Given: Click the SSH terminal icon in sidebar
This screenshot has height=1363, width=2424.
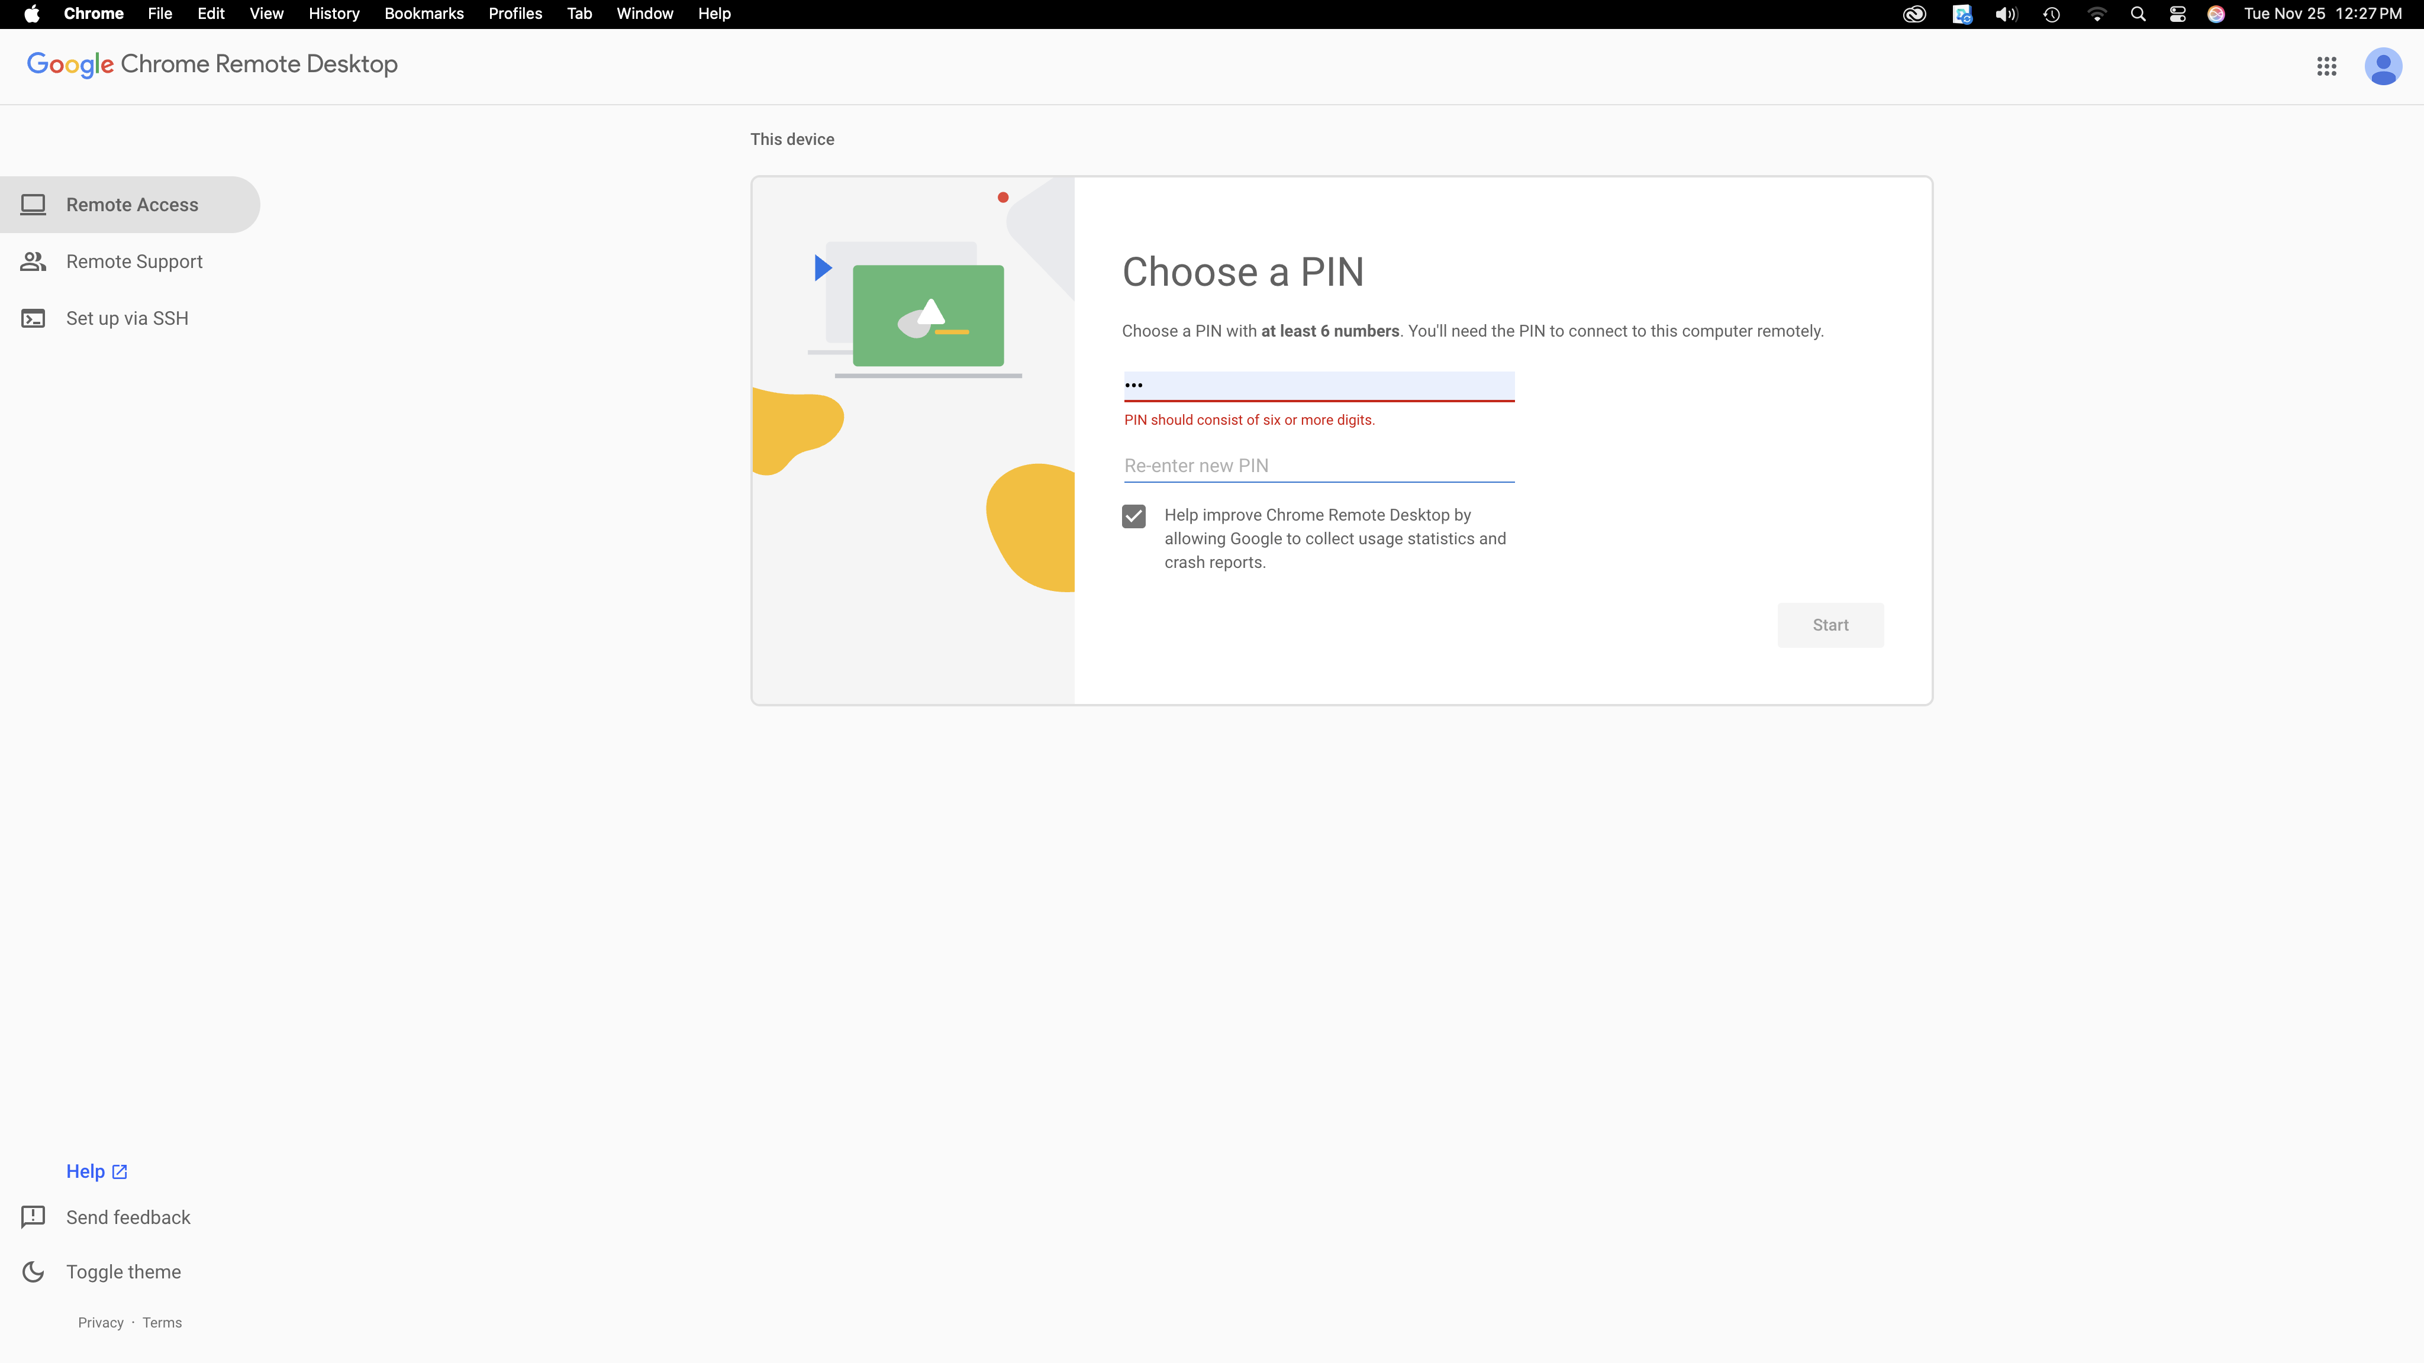Looking at the screenshot, I should [x=33, y=318].
